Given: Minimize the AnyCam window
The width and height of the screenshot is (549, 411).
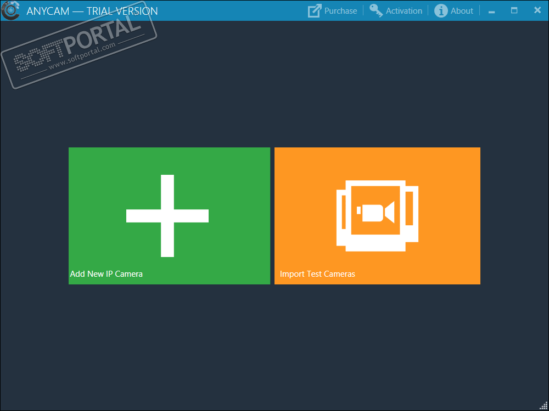Looking at the screenshot, I should pos(492,11).
